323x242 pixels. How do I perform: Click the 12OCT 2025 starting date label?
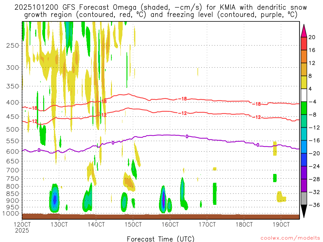(x=22, y=227)
